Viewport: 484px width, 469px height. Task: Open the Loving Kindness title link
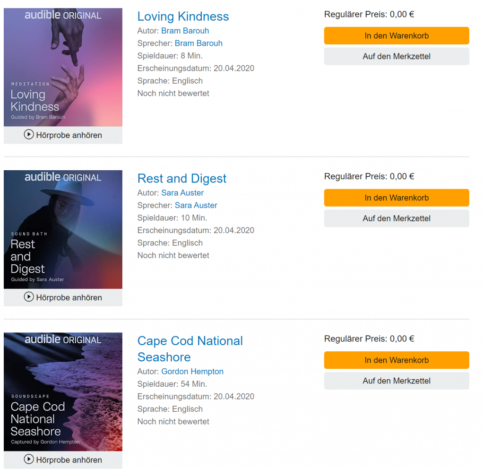(x=183, y=17)
